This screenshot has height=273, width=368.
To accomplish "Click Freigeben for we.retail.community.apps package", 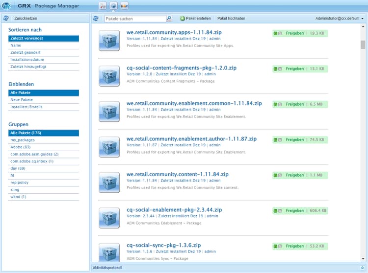I will point(294,33).
